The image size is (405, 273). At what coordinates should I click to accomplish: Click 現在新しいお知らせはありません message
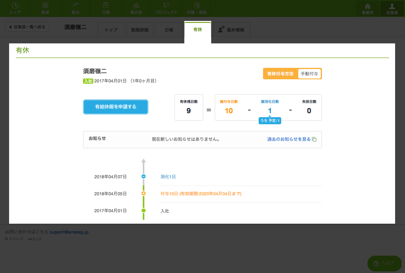coord(186,139)
